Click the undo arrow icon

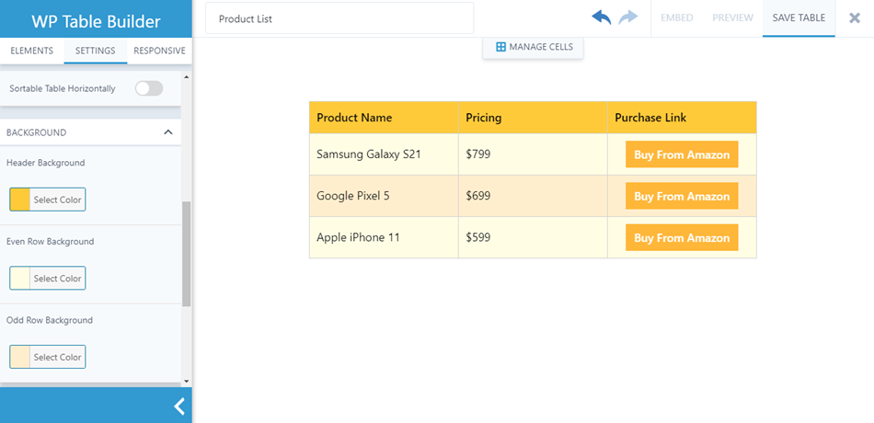[602, 18]
